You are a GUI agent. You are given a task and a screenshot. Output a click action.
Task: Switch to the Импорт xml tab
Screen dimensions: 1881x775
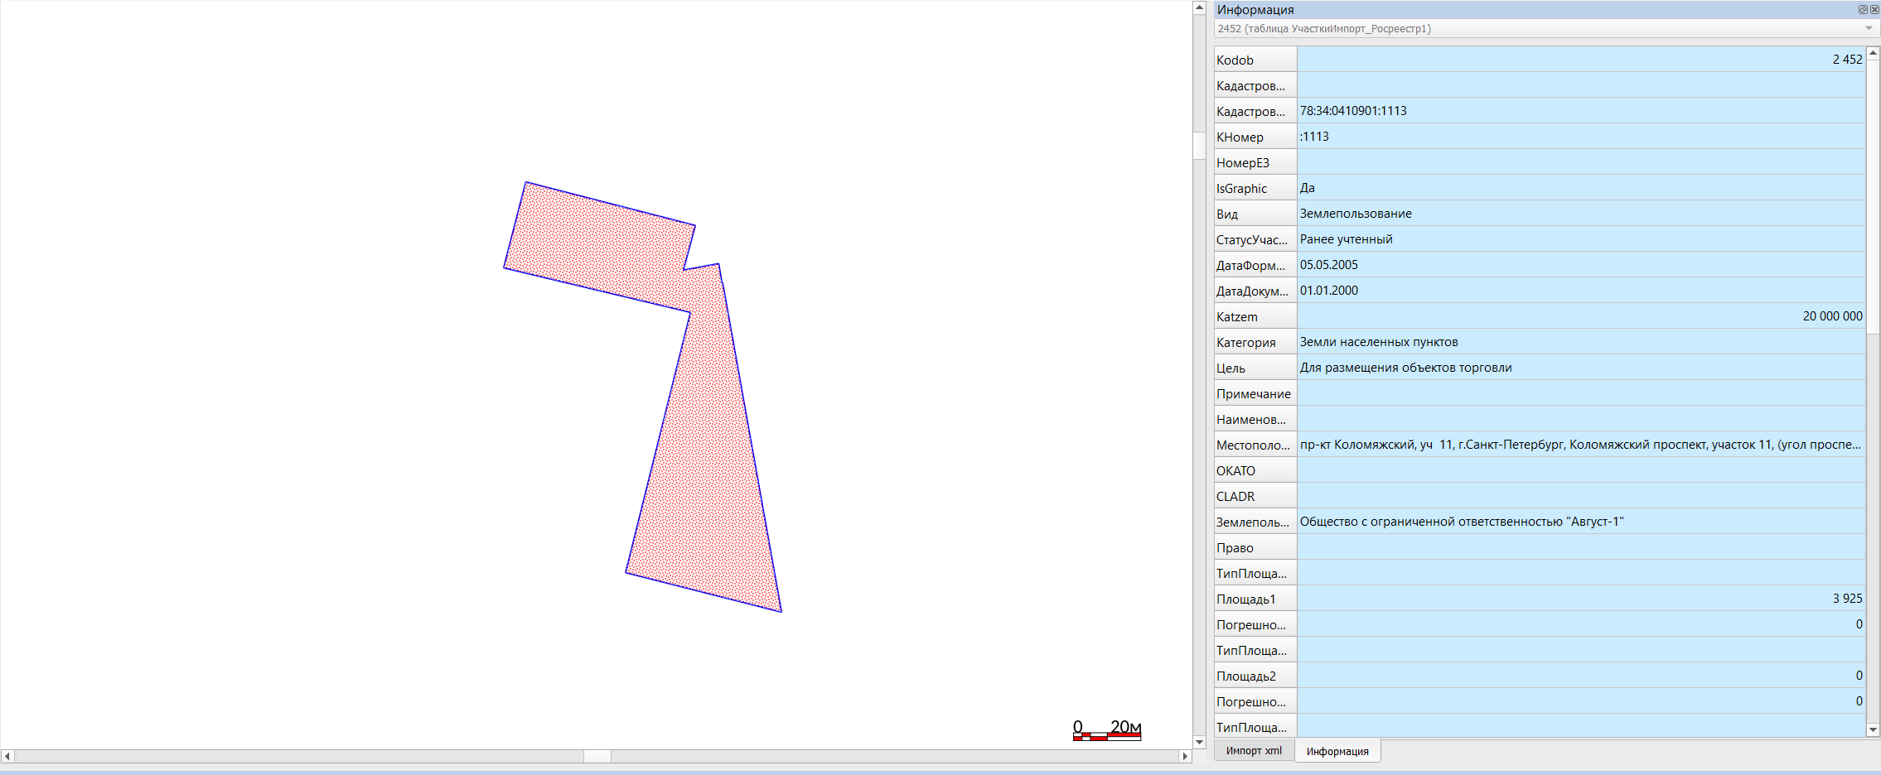[1254, 751]
